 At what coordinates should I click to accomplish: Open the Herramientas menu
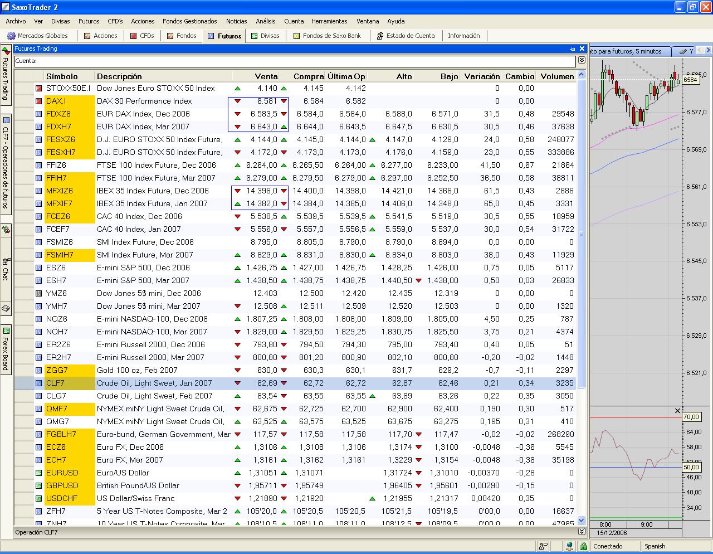click(x=329, y=21)
